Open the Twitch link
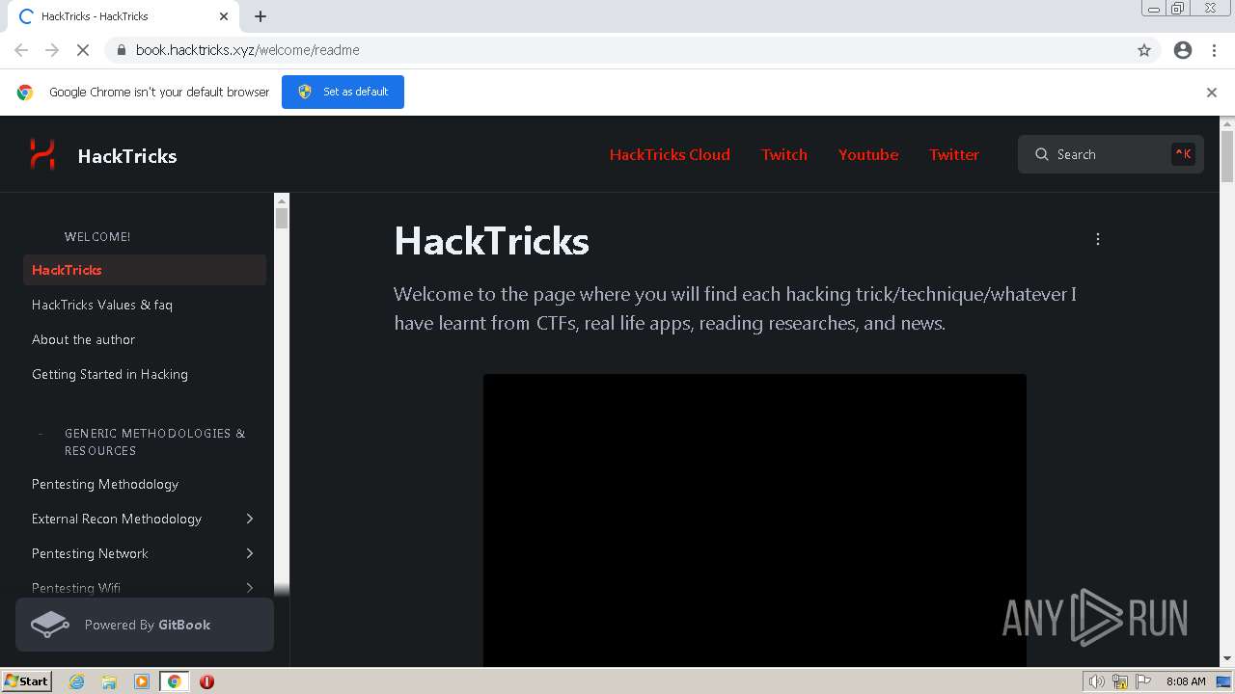The image size is (1235, 694). (784, 154)
